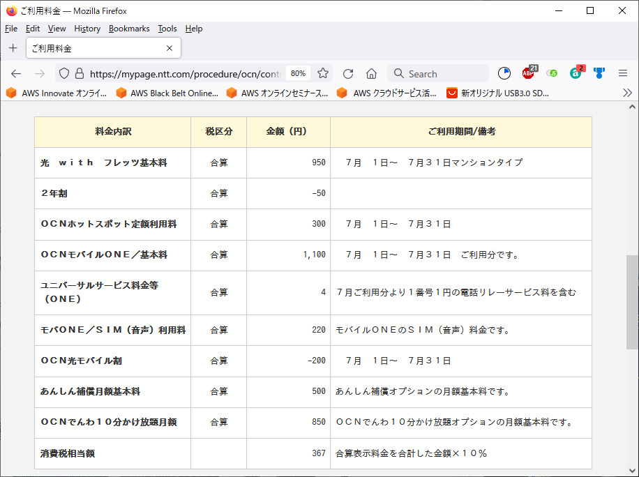This screenshot has width=639, height=477.
Task: Open the 新オリジナル USB3.0 SD bookmark
Action: coord(497,93)
